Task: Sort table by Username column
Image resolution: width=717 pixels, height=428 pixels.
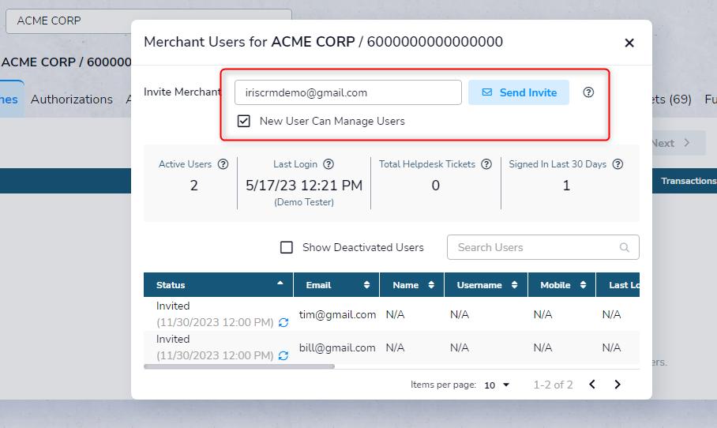Action: (486, 285)
